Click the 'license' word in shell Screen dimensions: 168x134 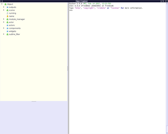tap(115, 8)
